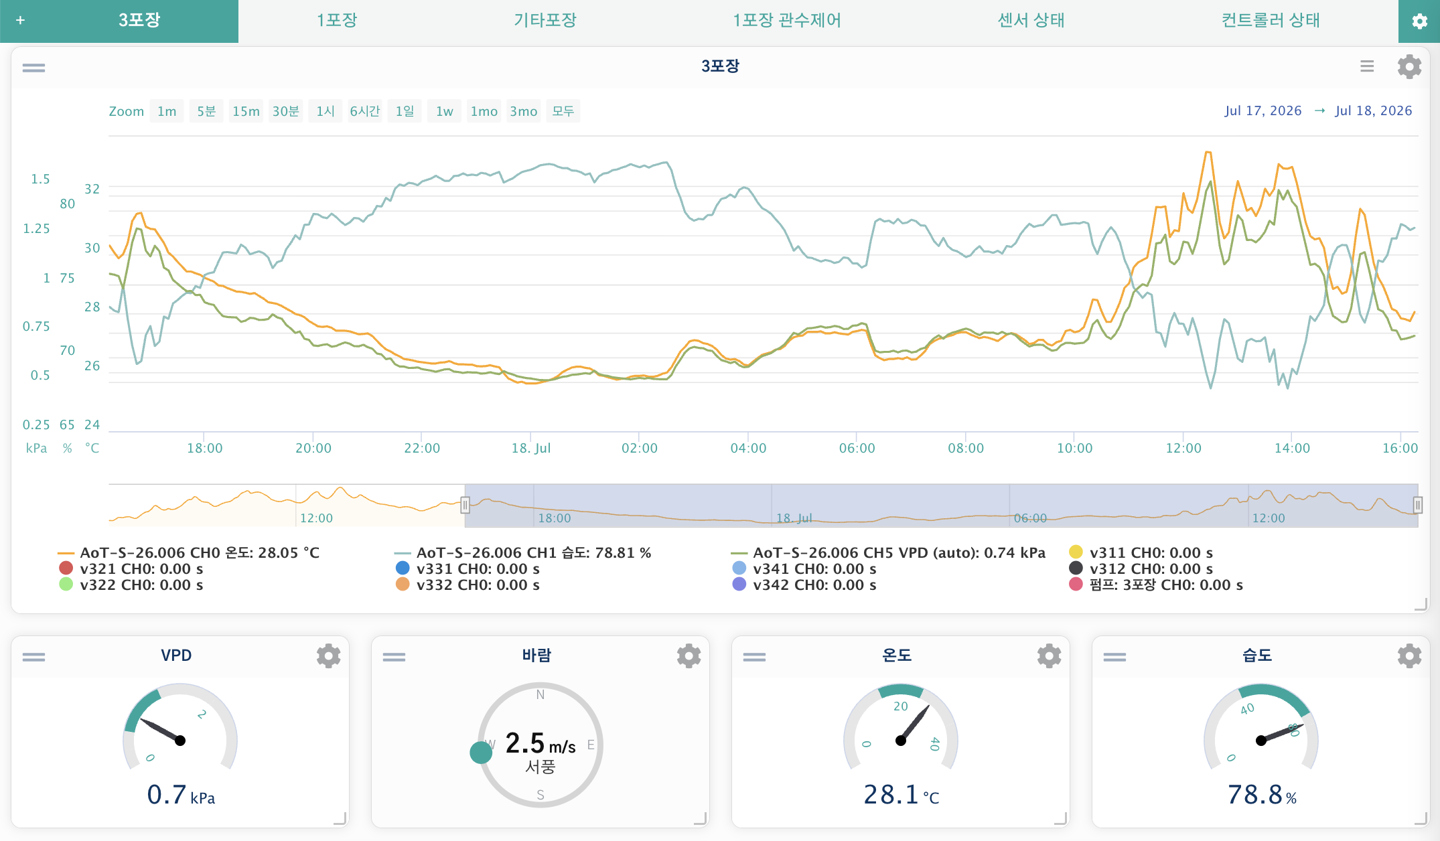Open 온도 gauge settings gear
This screenshot has height=841, width=1440.
(x=1049, y=656)
